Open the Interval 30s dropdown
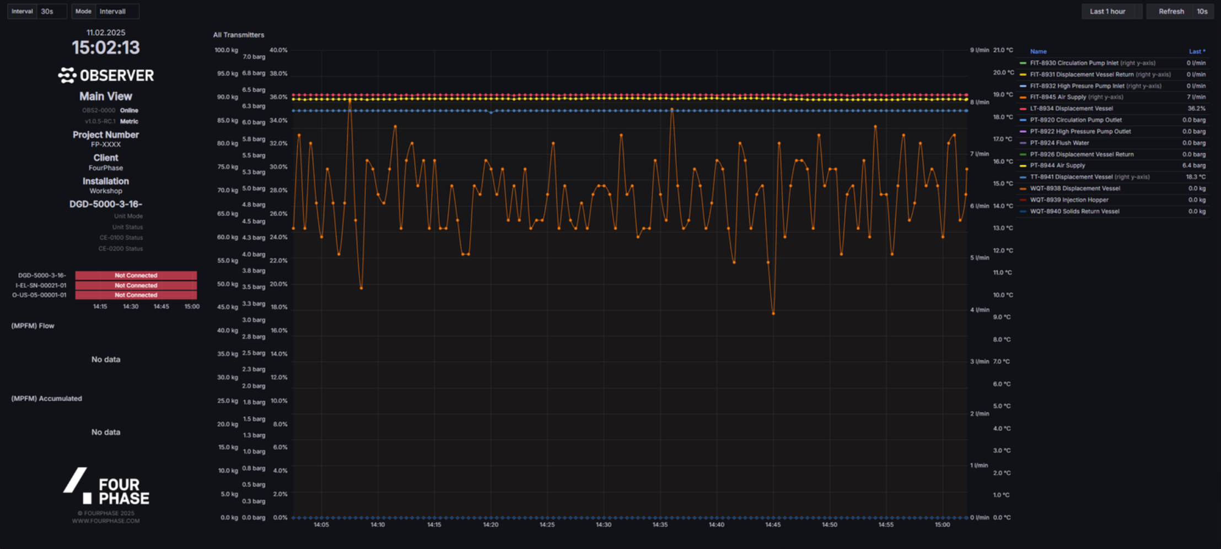The height and width of the screenshot is (549, 1221). tap(52, 11)
